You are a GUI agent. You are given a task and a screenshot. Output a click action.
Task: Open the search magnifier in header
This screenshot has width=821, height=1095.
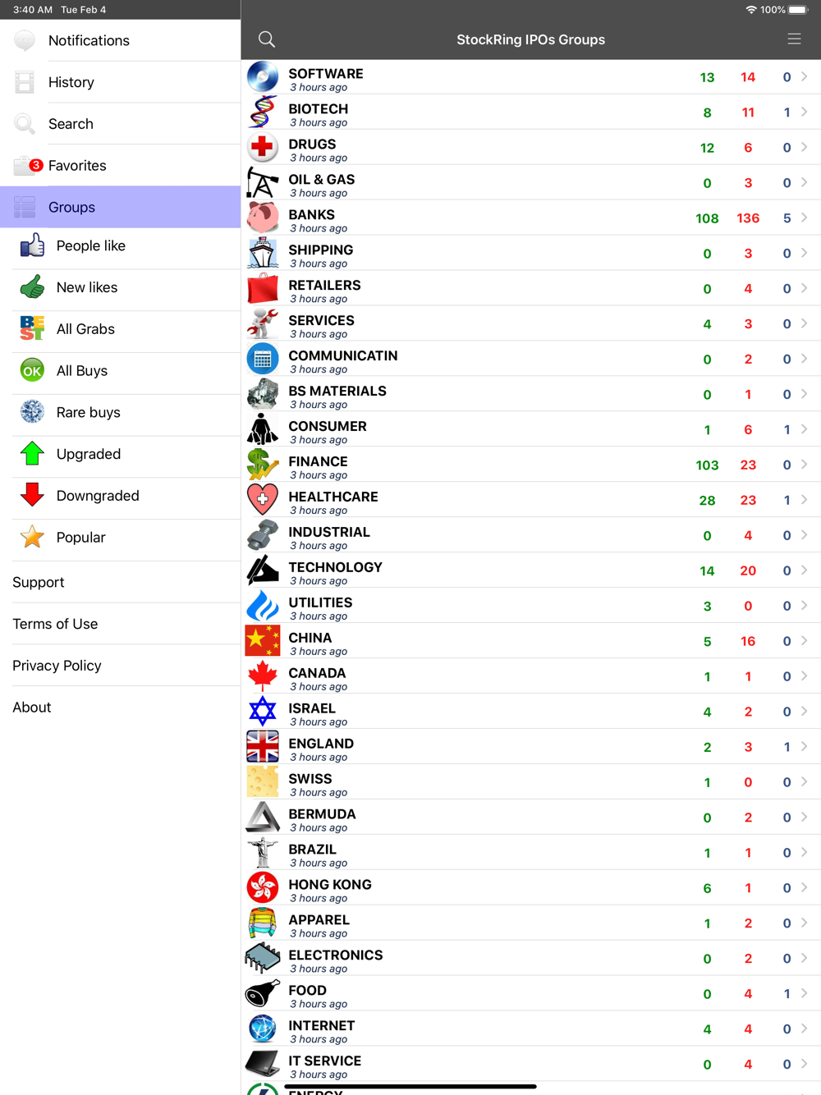267,39
